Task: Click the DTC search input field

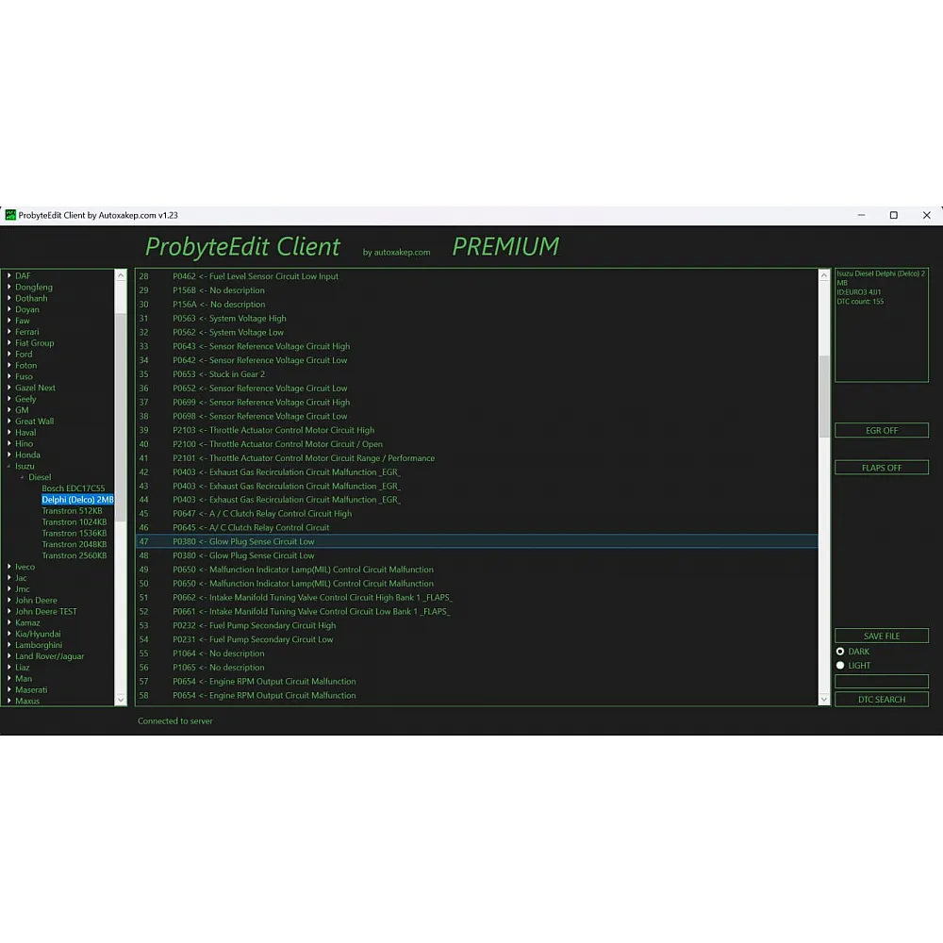Action: (881, 681)
